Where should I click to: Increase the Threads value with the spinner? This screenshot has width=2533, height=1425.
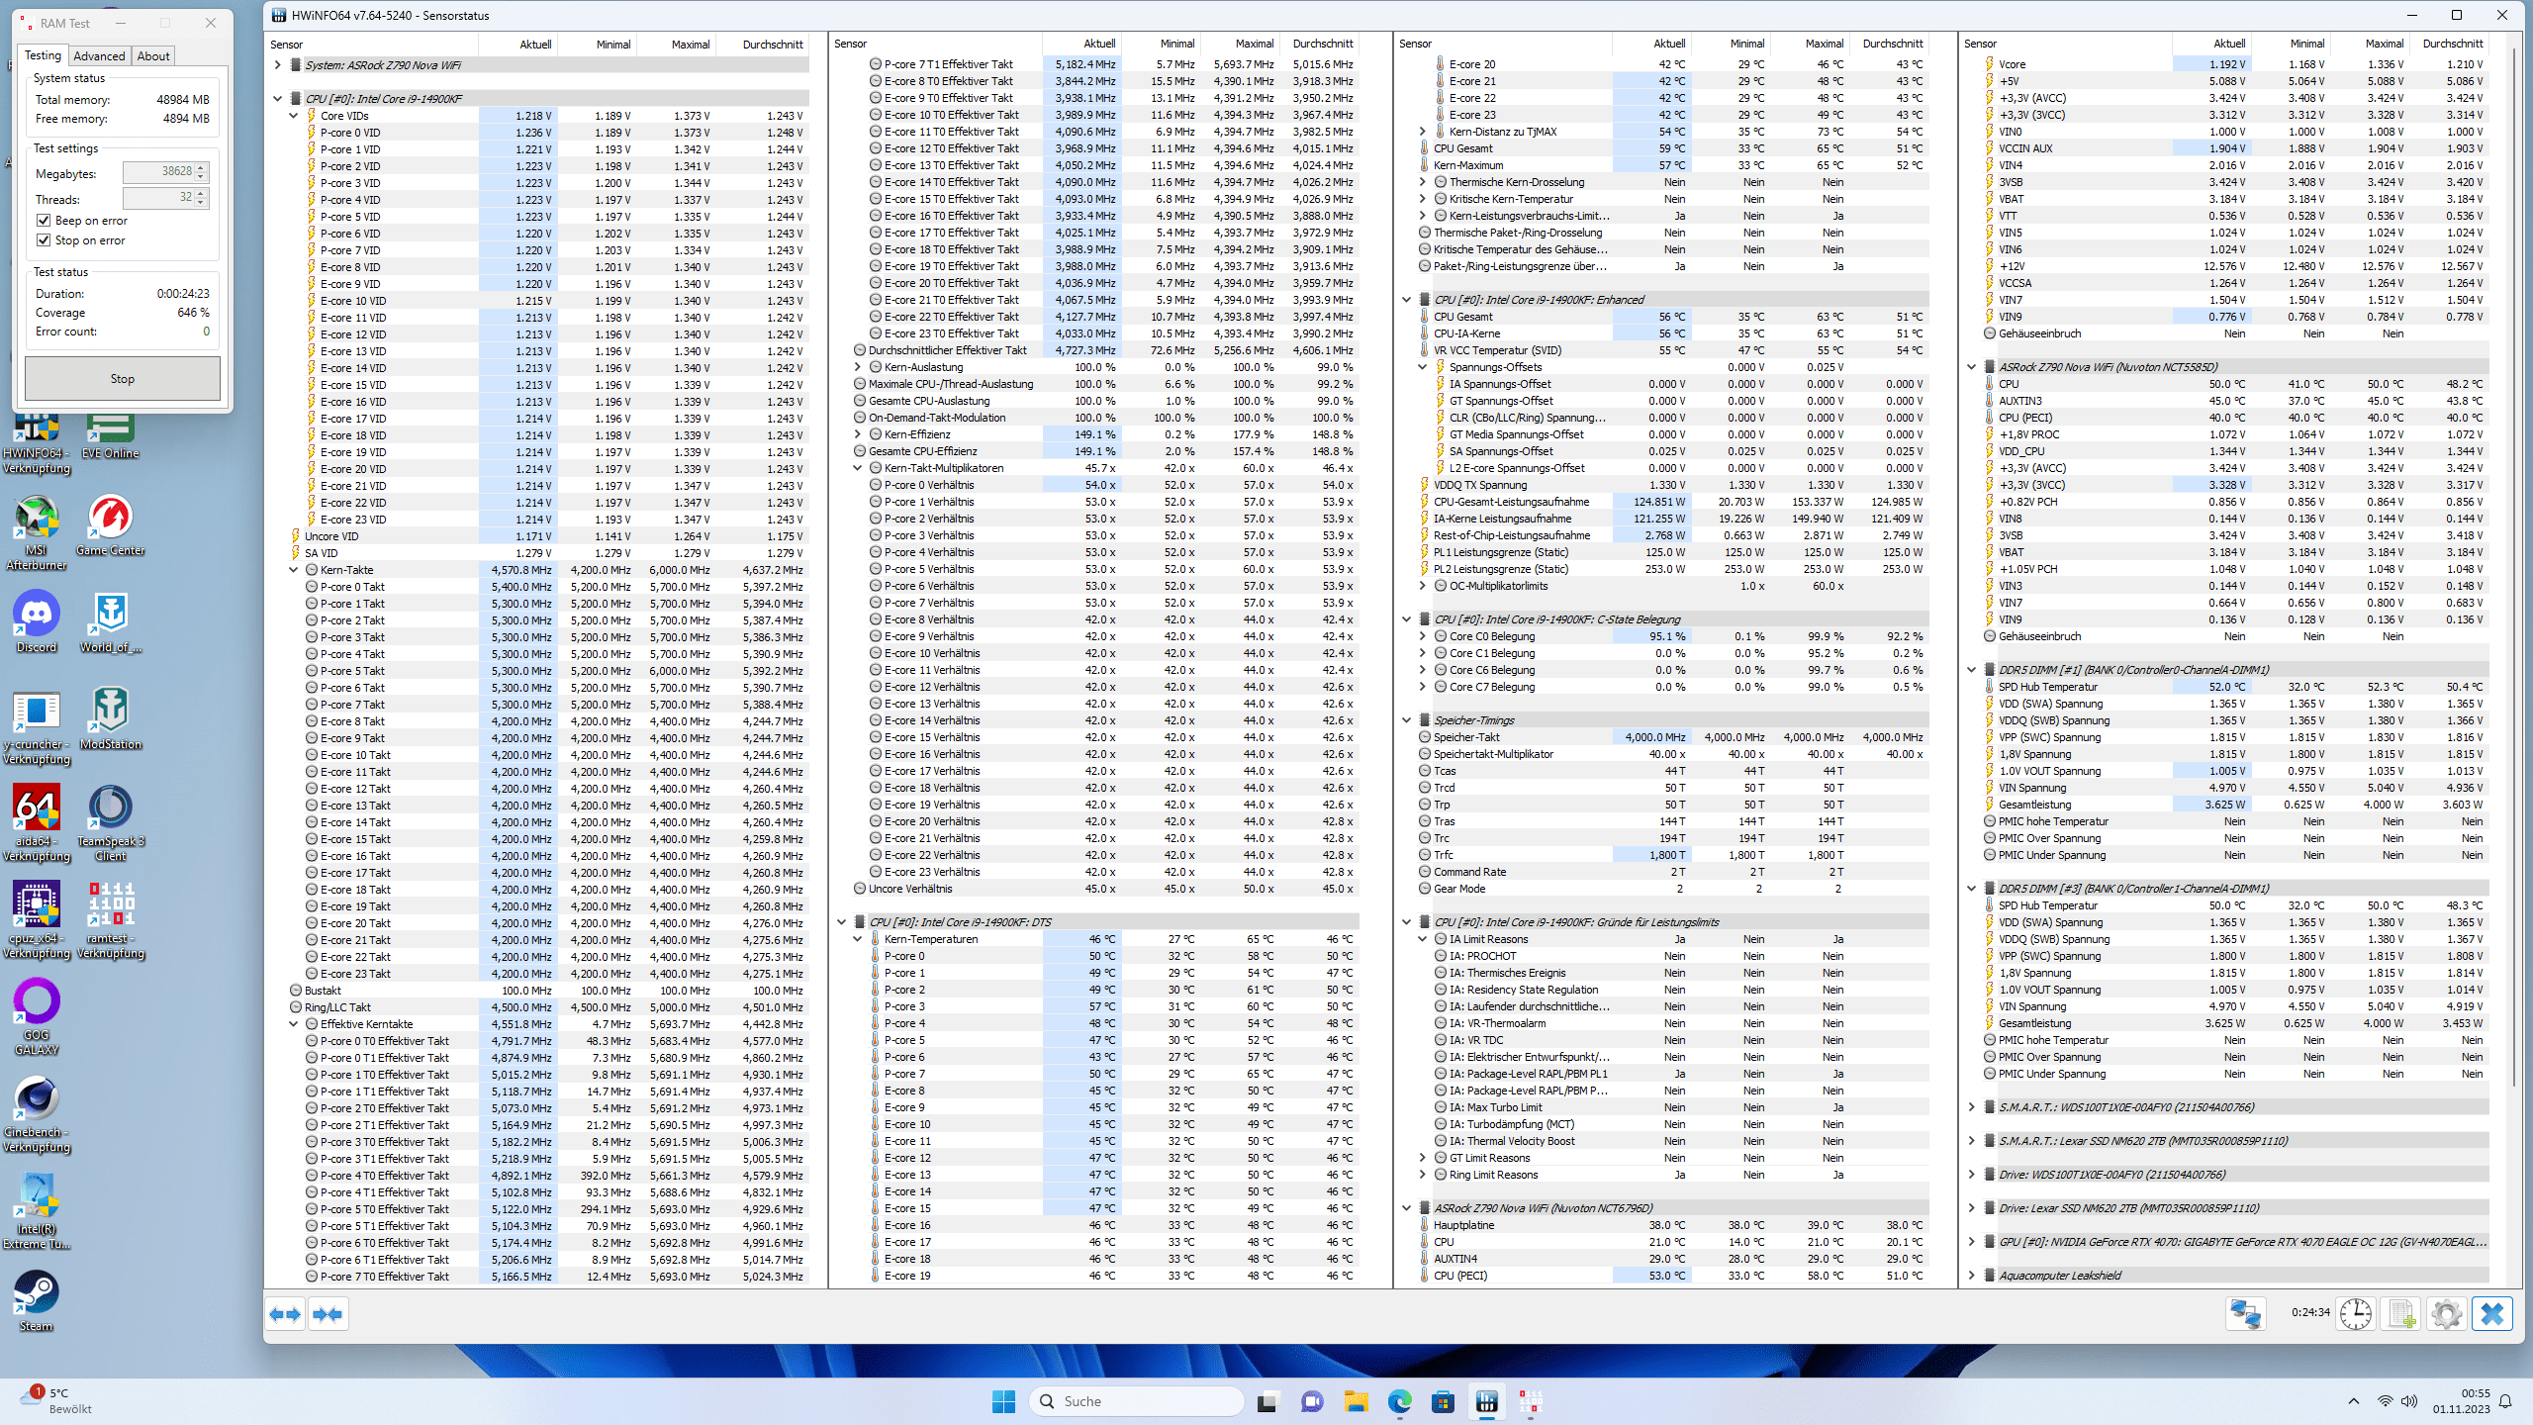201,194
